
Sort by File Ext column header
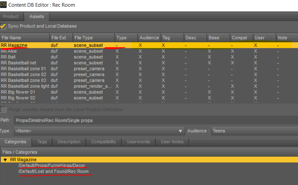61,38
